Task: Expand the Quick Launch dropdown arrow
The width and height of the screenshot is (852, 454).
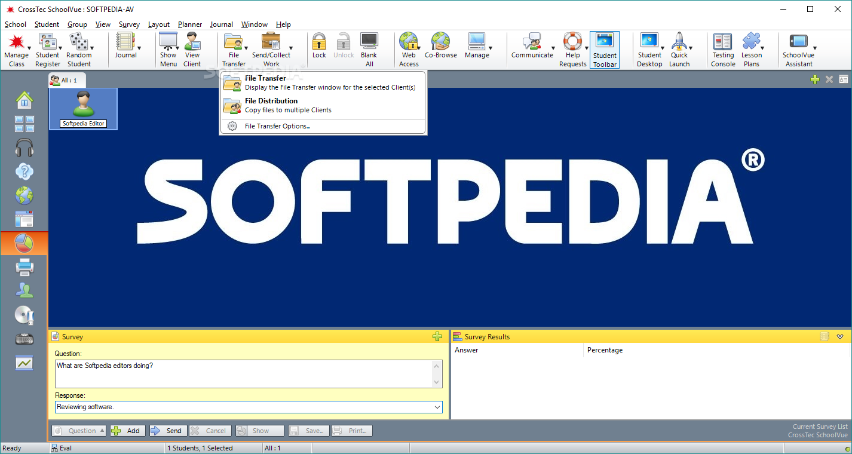Action: [x=691, y=48]
